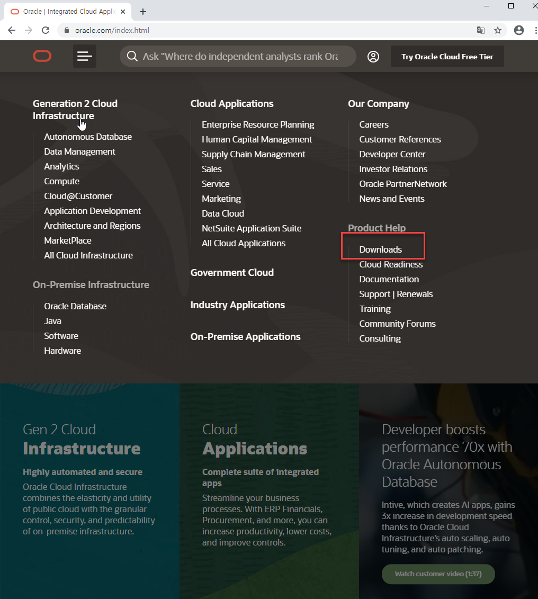Screen dimensions: 538x599
Task: Play Watch customer video button
Action: (438, 574)
